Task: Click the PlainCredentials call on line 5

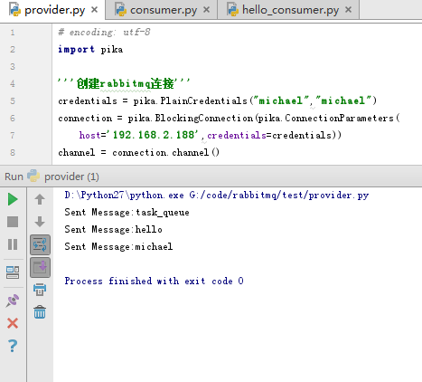Action: 255,100
